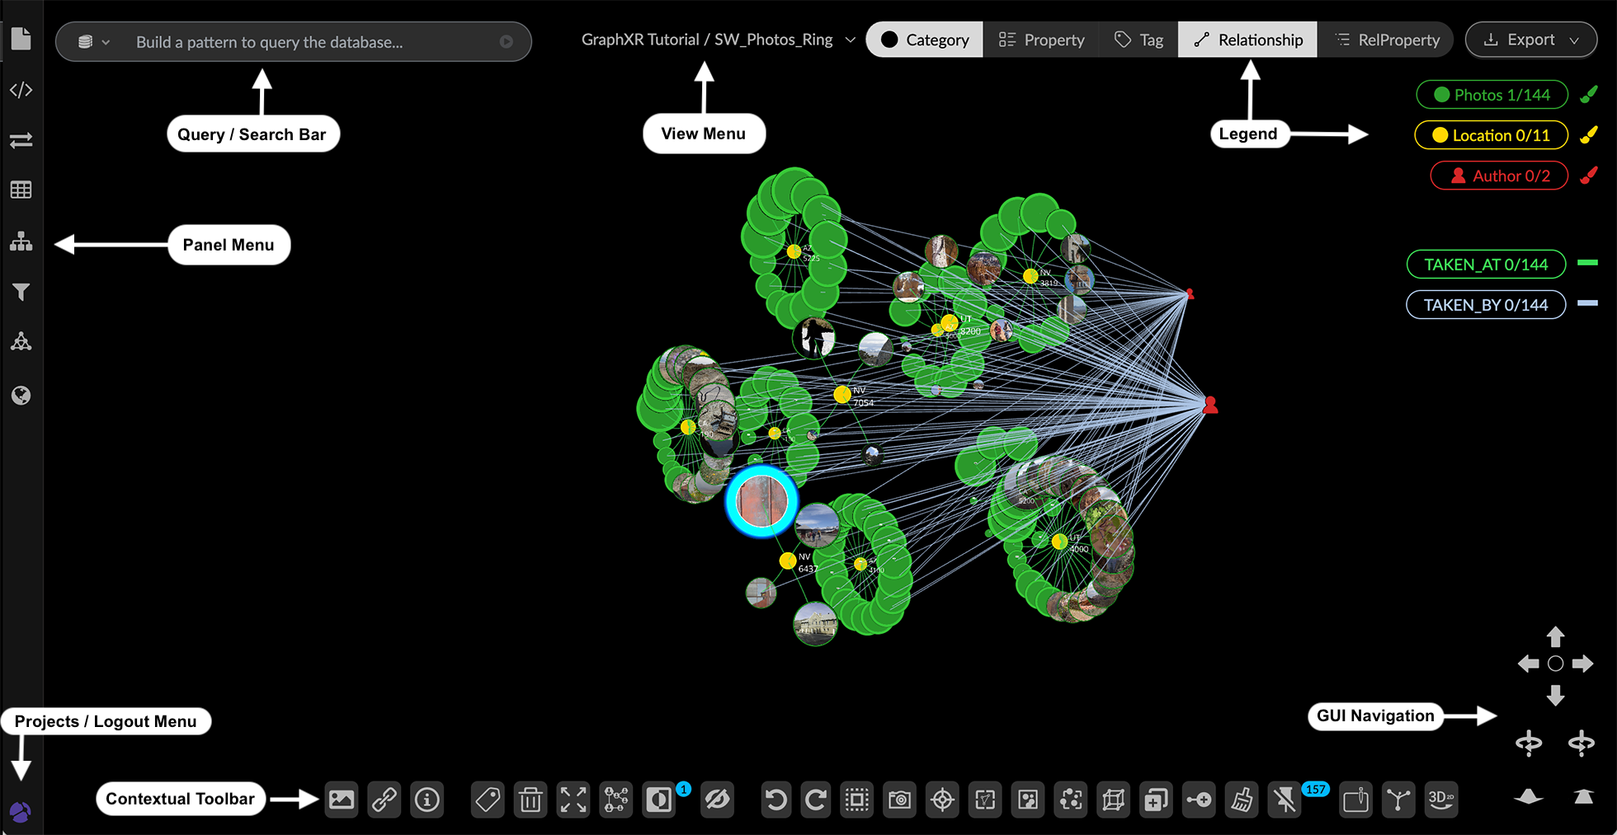
Task: Click the TAKEN_AT 0/144 relationship button
Action: tap(1485, 265)
